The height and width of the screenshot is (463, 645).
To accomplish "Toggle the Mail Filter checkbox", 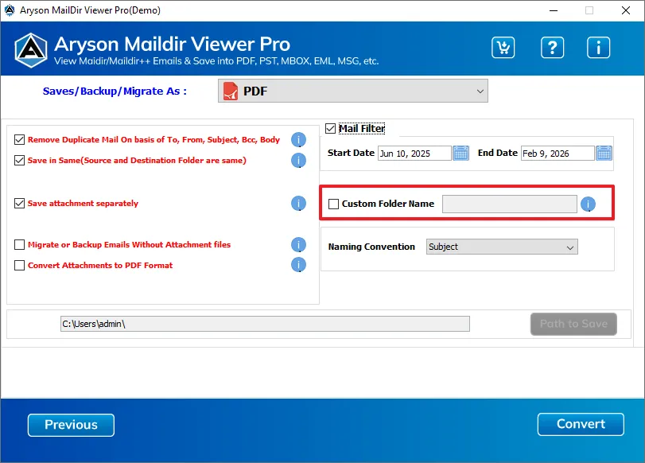I will [x=330, y=128].
